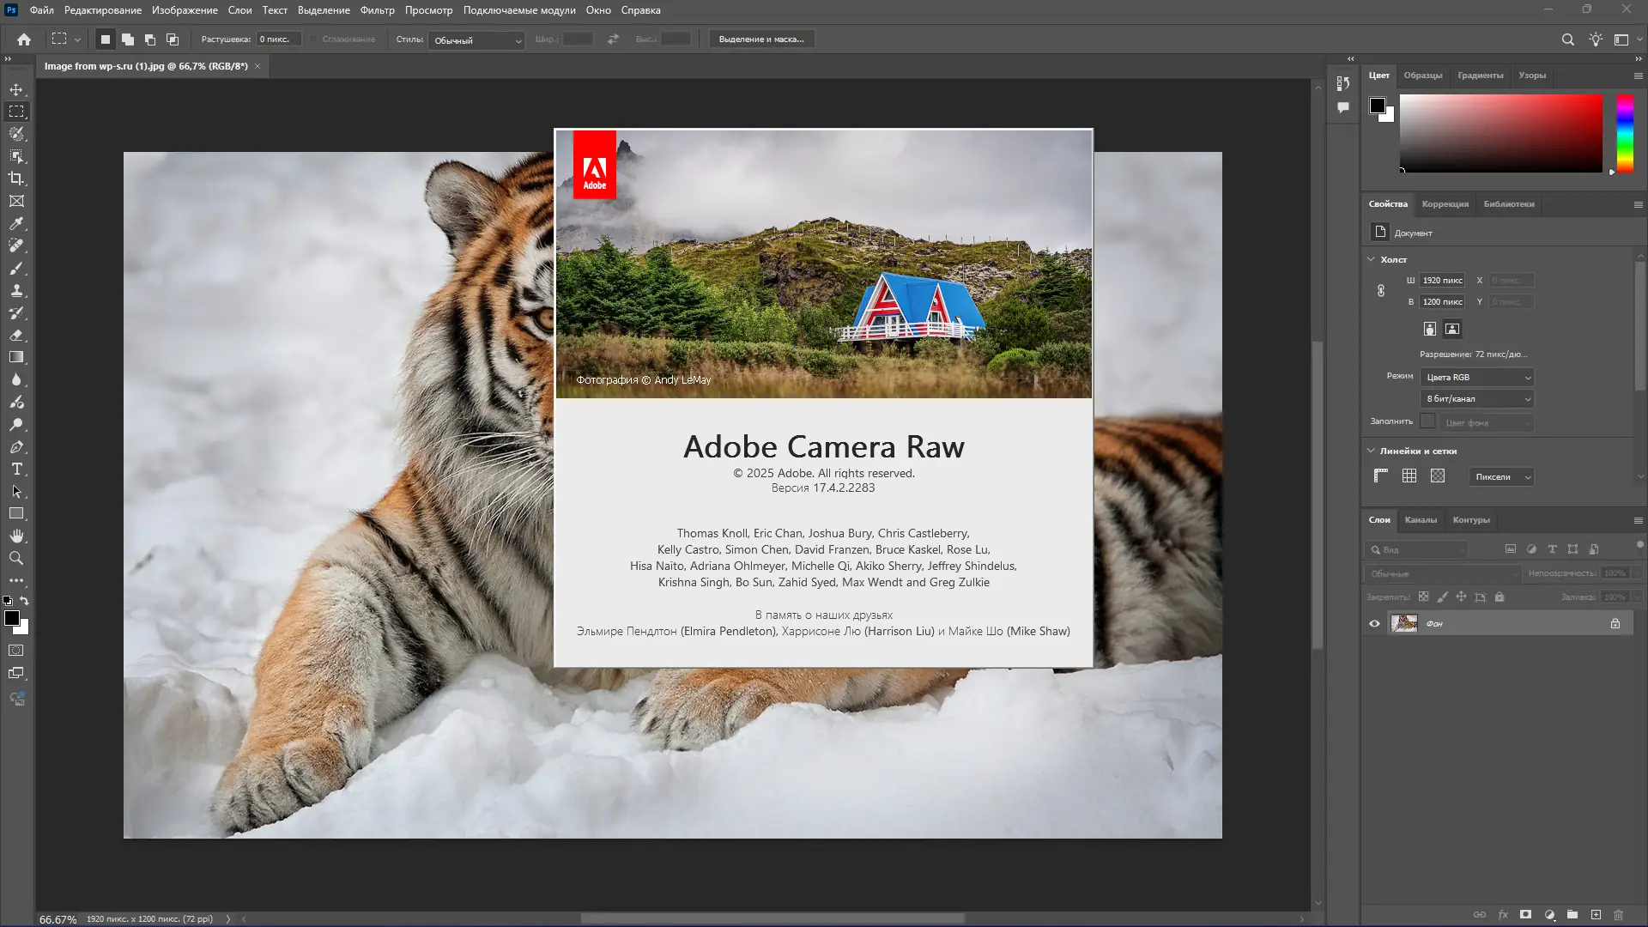Open the Фильтр menu
1648x927 pixels.
[377, 10]
